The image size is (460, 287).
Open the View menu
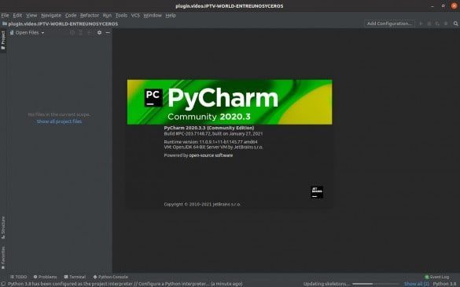click(31, 15)
